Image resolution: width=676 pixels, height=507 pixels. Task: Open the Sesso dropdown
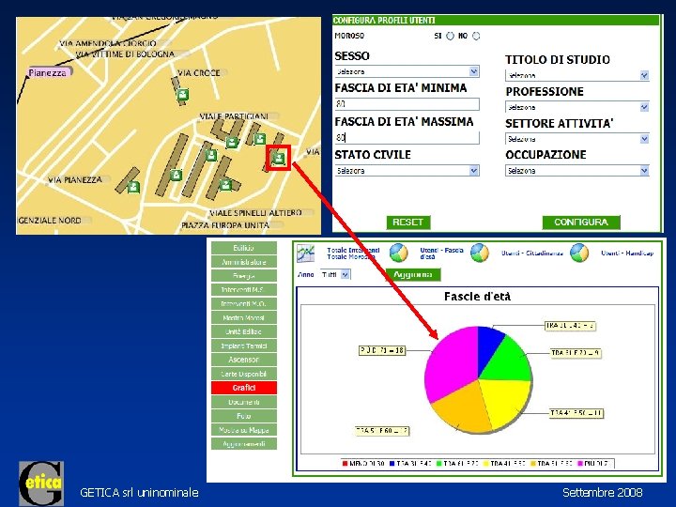tap(407, 71)
